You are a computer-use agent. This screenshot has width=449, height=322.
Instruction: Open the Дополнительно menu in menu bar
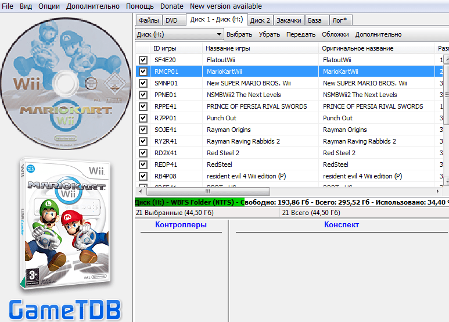pyautogui.click(x=93, y=6)
